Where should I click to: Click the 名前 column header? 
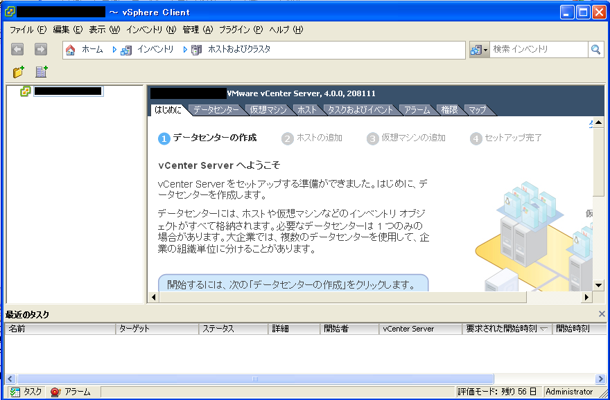point(60,329)
